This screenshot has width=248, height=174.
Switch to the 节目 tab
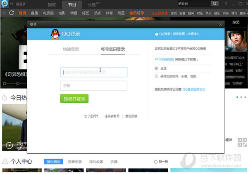(x=72, y=5)
